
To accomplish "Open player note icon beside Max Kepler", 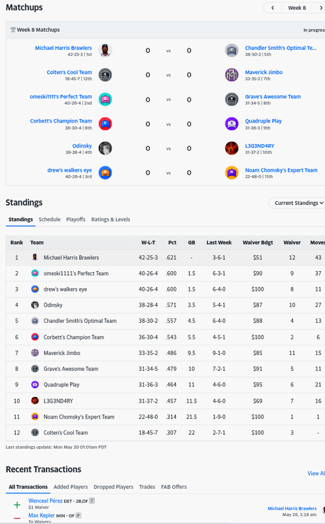I will click(78, 515).
